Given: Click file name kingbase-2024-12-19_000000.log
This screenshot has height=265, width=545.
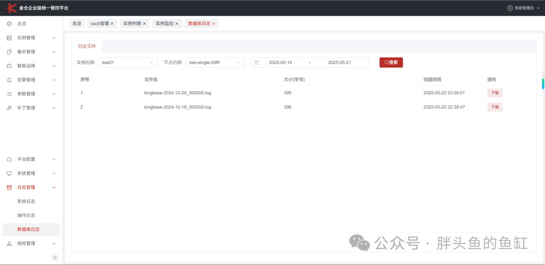Looking at the screenshot, I should 178,107.
